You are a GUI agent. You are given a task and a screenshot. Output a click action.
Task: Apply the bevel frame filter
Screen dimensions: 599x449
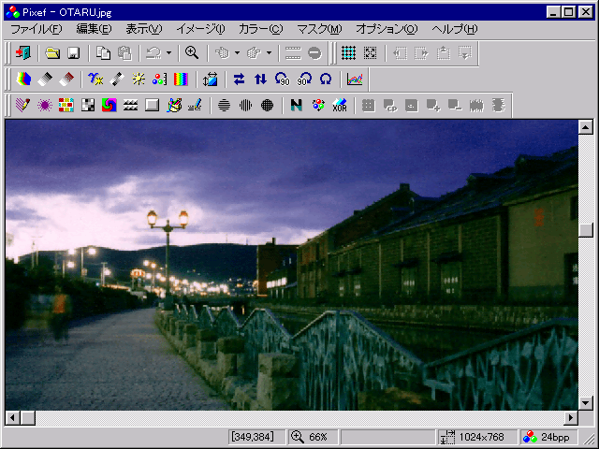coord(152,105)
